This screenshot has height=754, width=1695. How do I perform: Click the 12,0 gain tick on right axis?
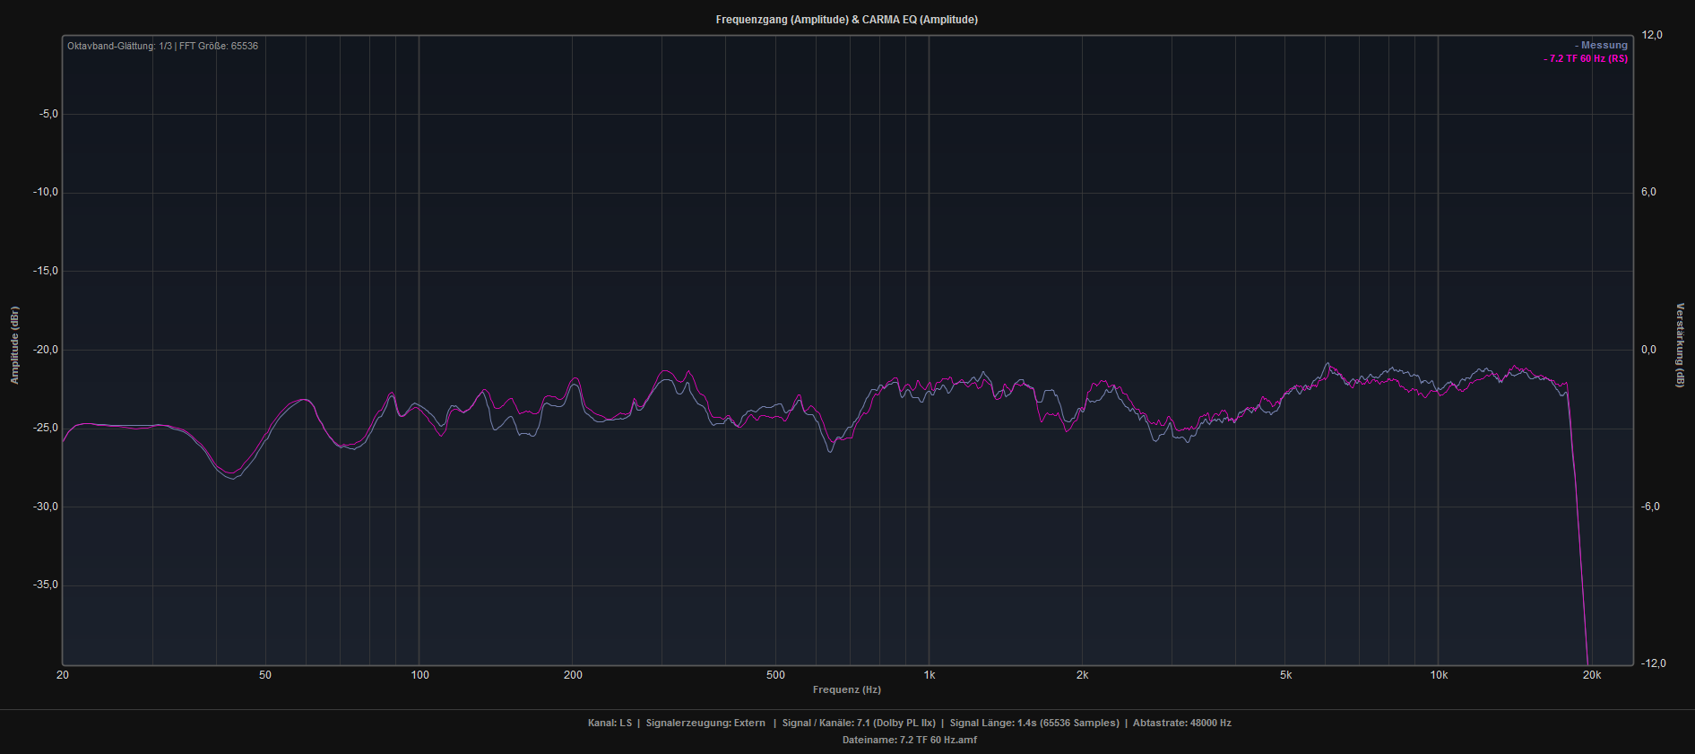1651,35
